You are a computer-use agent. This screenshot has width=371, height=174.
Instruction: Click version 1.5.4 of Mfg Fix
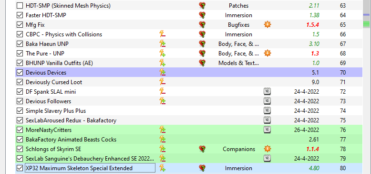pos(312,25)
